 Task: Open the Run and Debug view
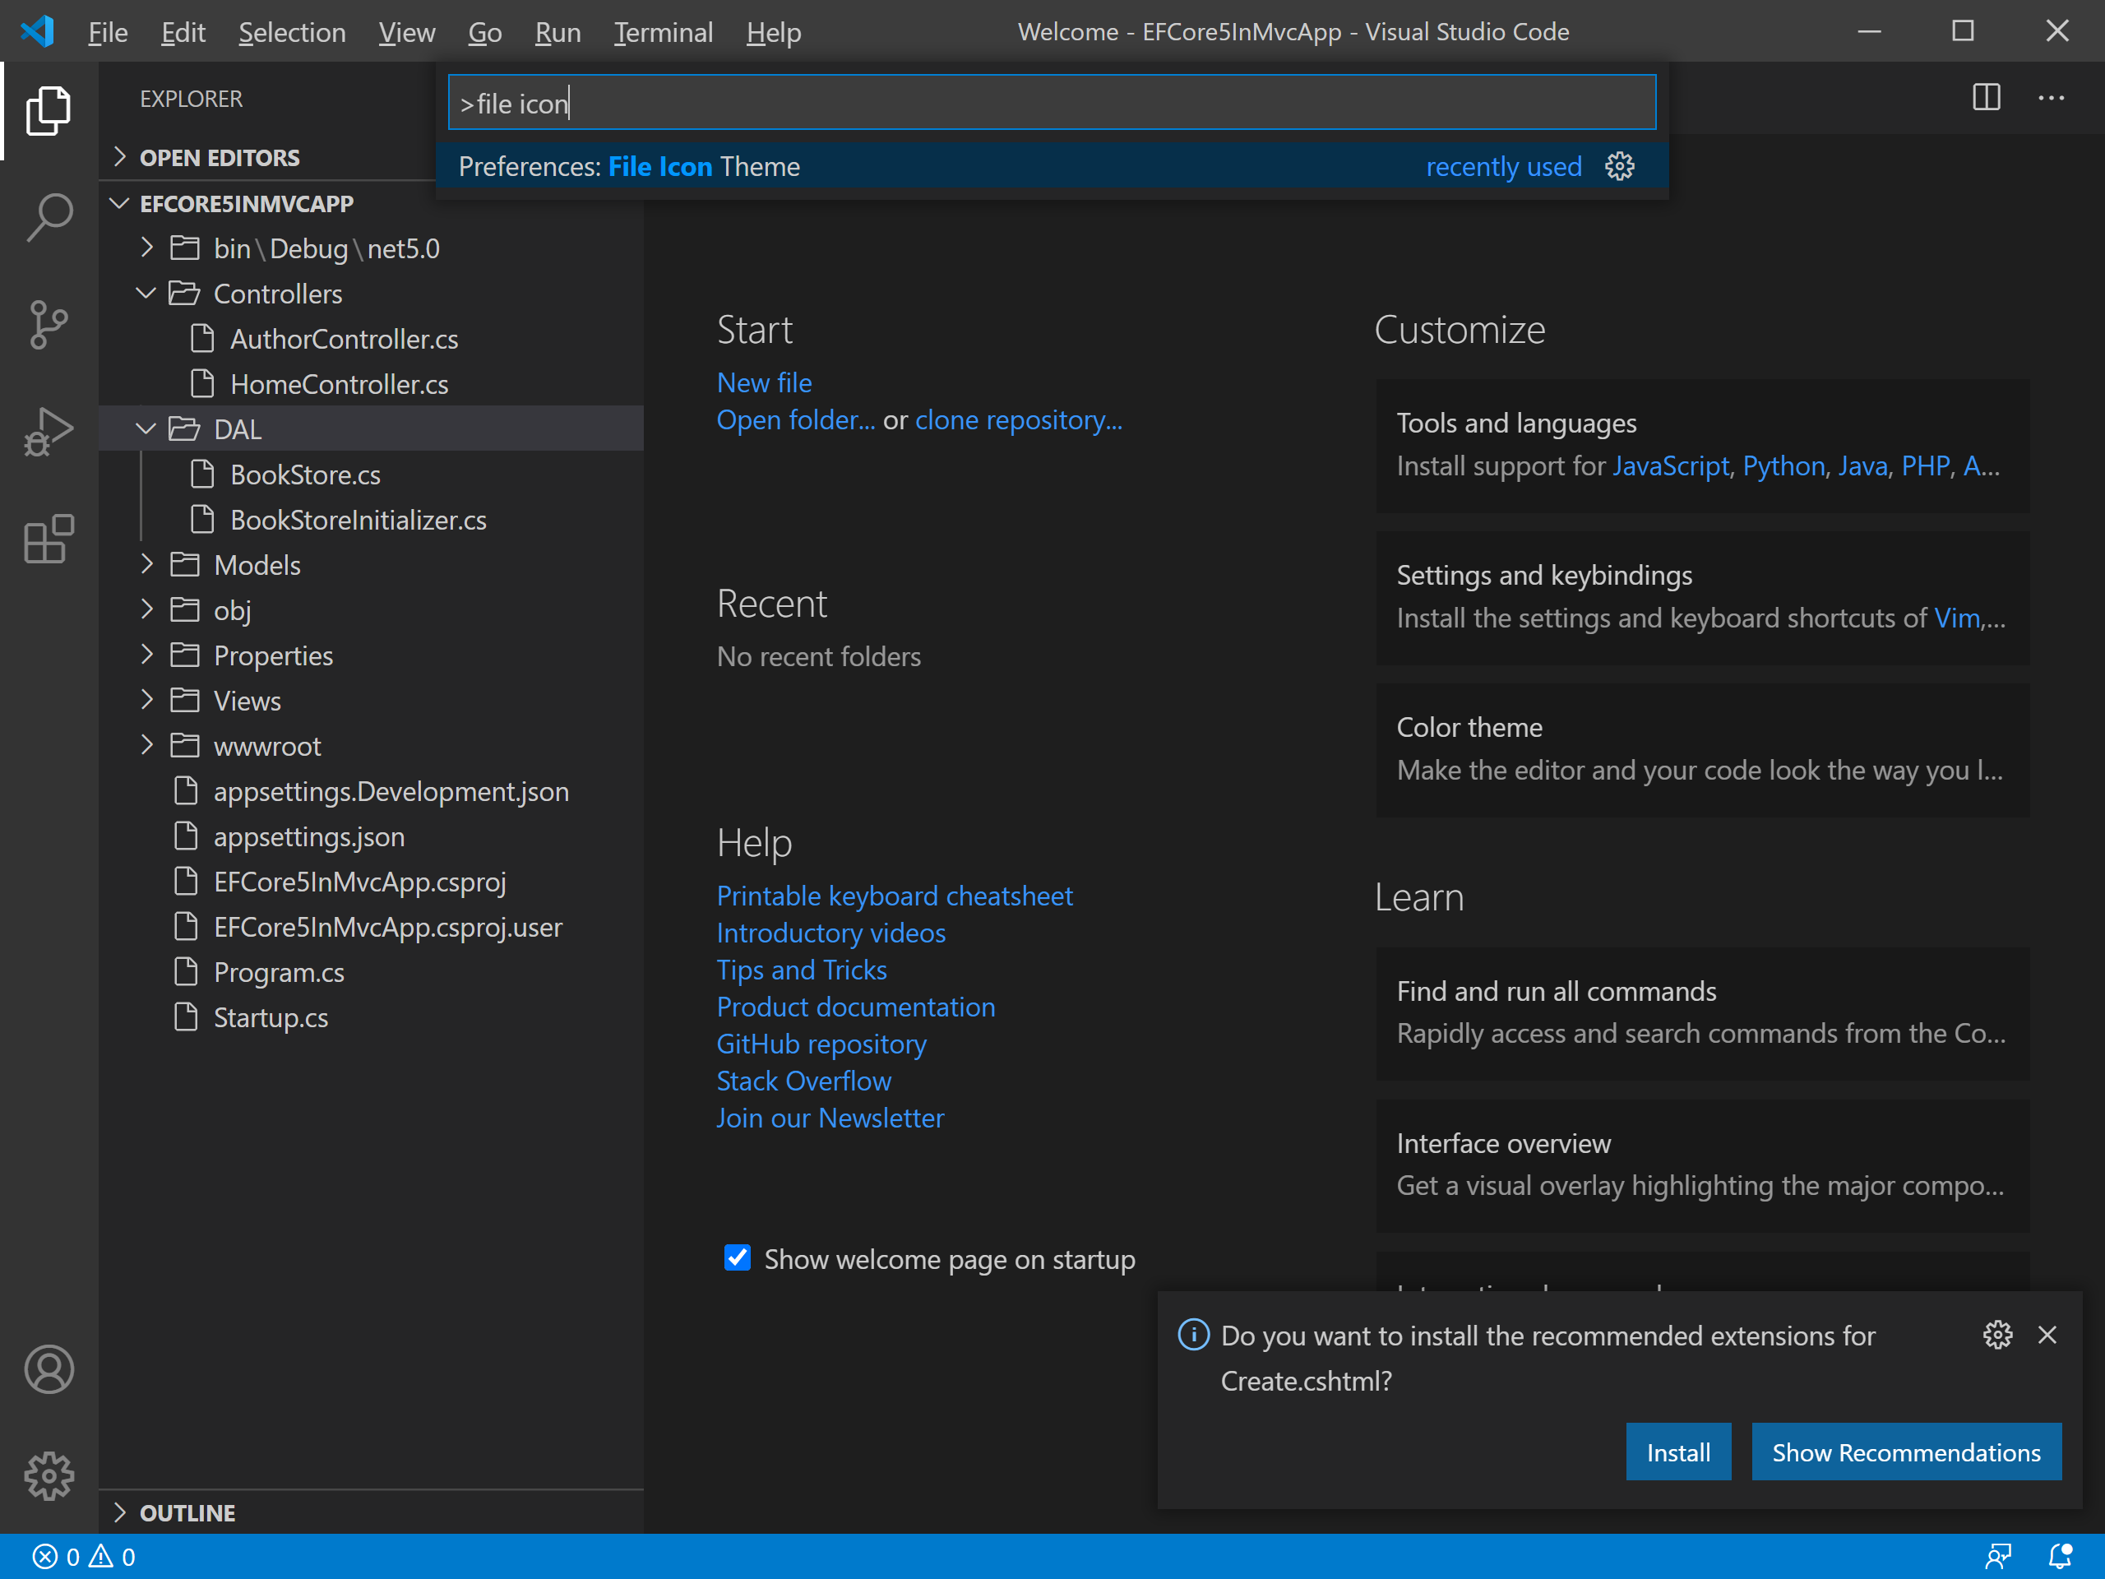pos(49,432)
